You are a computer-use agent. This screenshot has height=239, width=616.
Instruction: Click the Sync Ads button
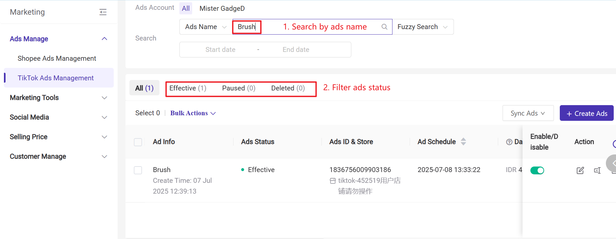coord(528,113)
